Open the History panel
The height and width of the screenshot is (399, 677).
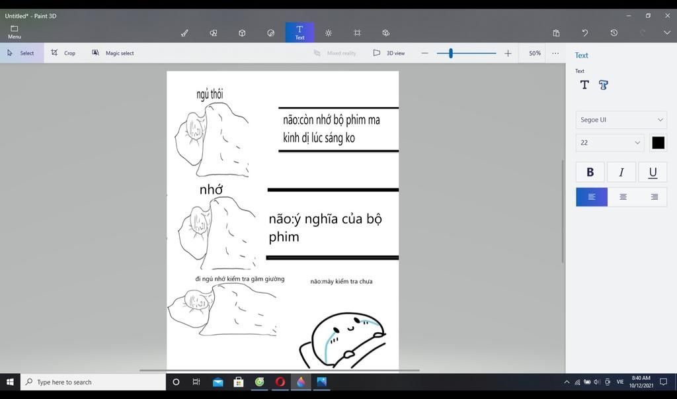tap(614, 33)
